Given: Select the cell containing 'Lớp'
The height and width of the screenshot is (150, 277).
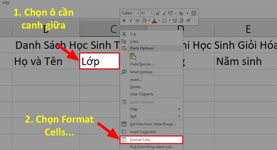Looking at the screenshot, I should click(99, 61).
